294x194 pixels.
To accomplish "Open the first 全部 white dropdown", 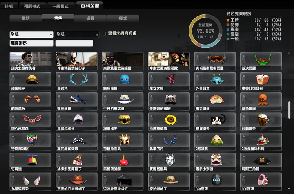I will [x=31, y=34].
